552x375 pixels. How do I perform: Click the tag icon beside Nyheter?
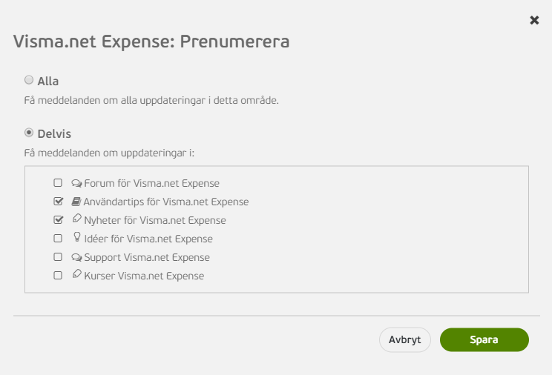pyautogui.click(x=76, y=219)
